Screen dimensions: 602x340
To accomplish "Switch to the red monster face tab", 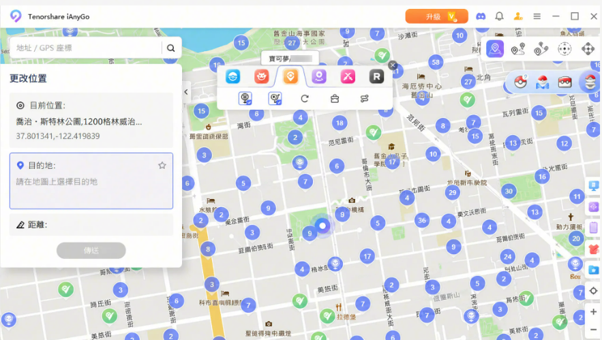I will coord(261,76).
